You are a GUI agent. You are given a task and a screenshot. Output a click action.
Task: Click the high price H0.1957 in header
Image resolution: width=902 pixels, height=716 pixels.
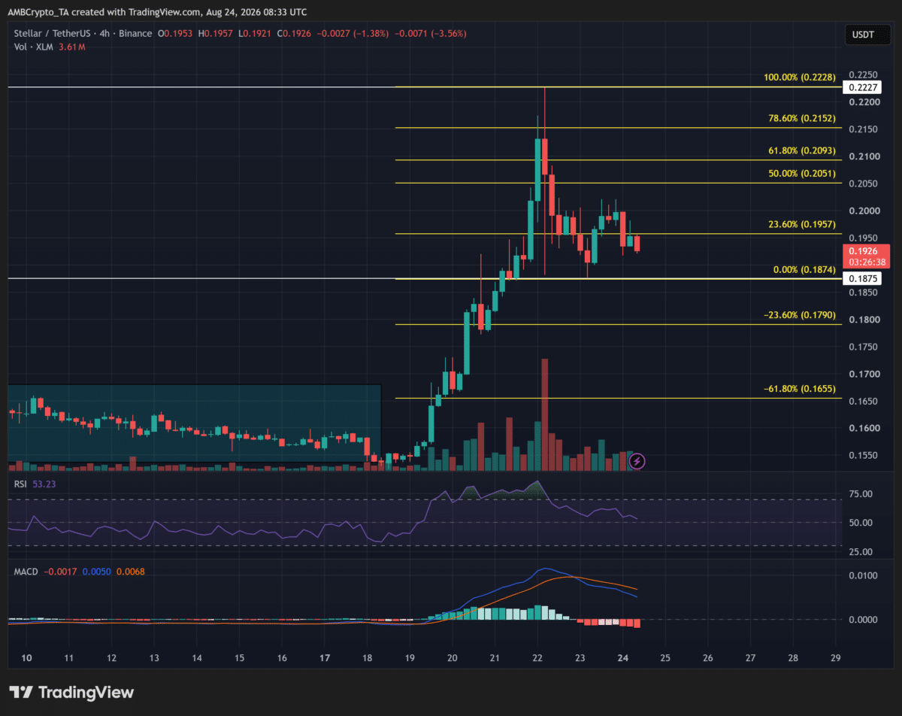pos(214,34)
